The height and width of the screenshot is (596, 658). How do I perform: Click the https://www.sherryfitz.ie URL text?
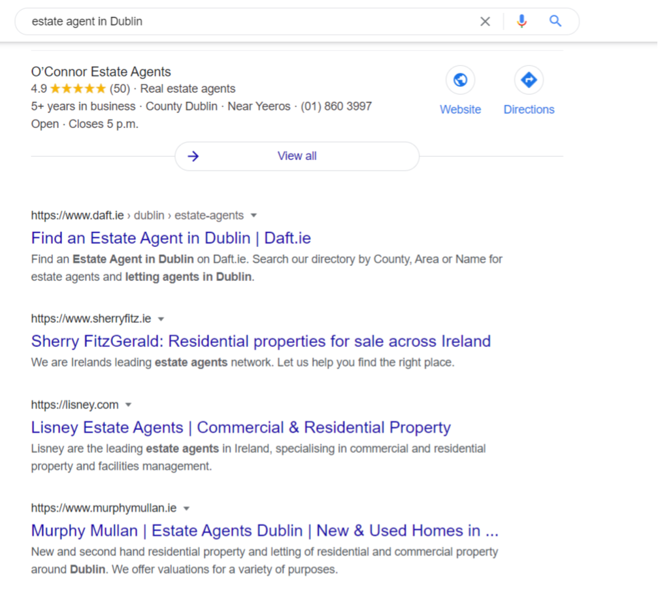click(x=91, y=318)
